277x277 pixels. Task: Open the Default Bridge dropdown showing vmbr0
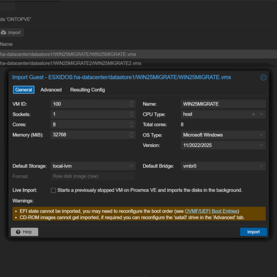tap(223, 166)
